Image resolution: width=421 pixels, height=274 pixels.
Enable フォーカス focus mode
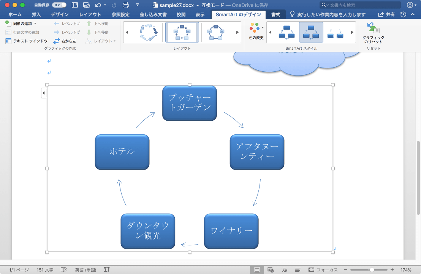point(323,270)
